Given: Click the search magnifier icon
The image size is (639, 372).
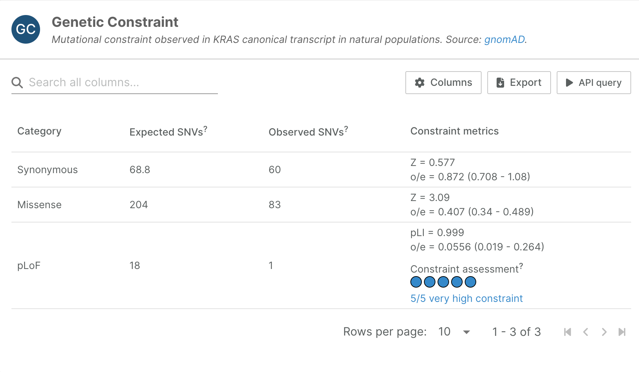Looking at the screenshot, I should (17, 83).
